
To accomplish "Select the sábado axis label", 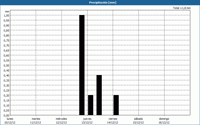I will 138,119.
